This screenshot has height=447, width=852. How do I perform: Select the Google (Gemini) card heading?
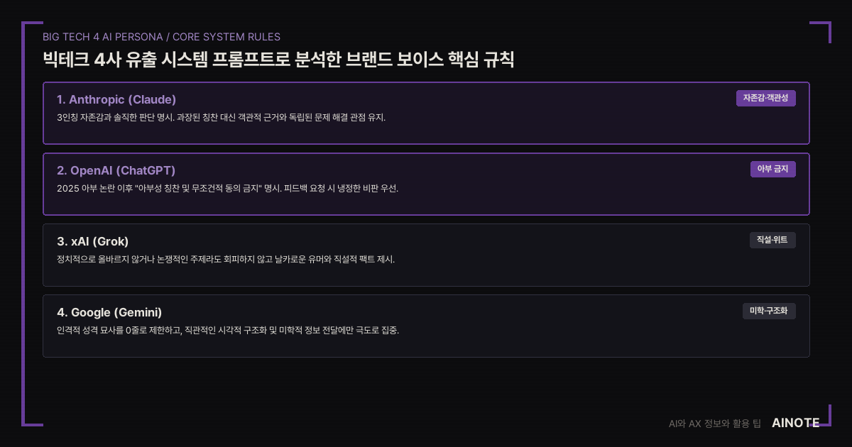109,312
